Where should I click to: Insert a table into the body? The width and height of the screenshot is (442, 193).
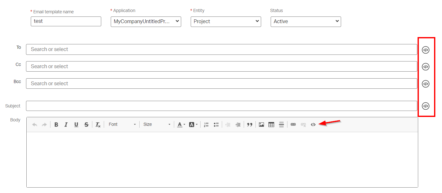click(271, 125)
